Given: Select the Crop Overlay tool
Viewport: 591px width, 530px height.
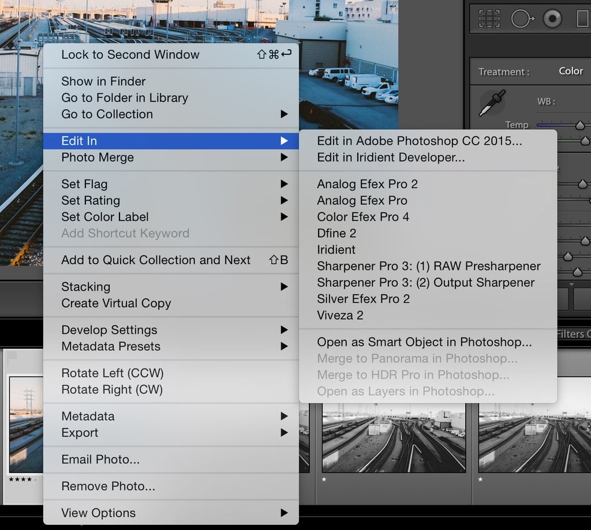Looking at the screenshot, I should coord(488,18).
